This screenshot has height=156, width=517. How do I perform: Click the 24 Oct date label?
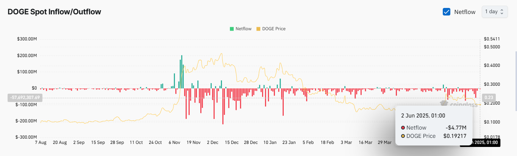[x=155, y=143]
